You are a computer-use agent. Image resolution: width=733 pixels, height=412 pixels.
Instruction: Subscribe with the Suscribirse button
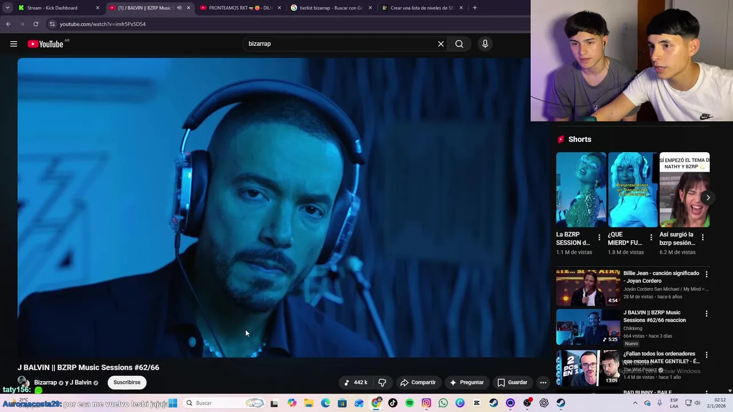pyautogui.click(x=127, y=382)
